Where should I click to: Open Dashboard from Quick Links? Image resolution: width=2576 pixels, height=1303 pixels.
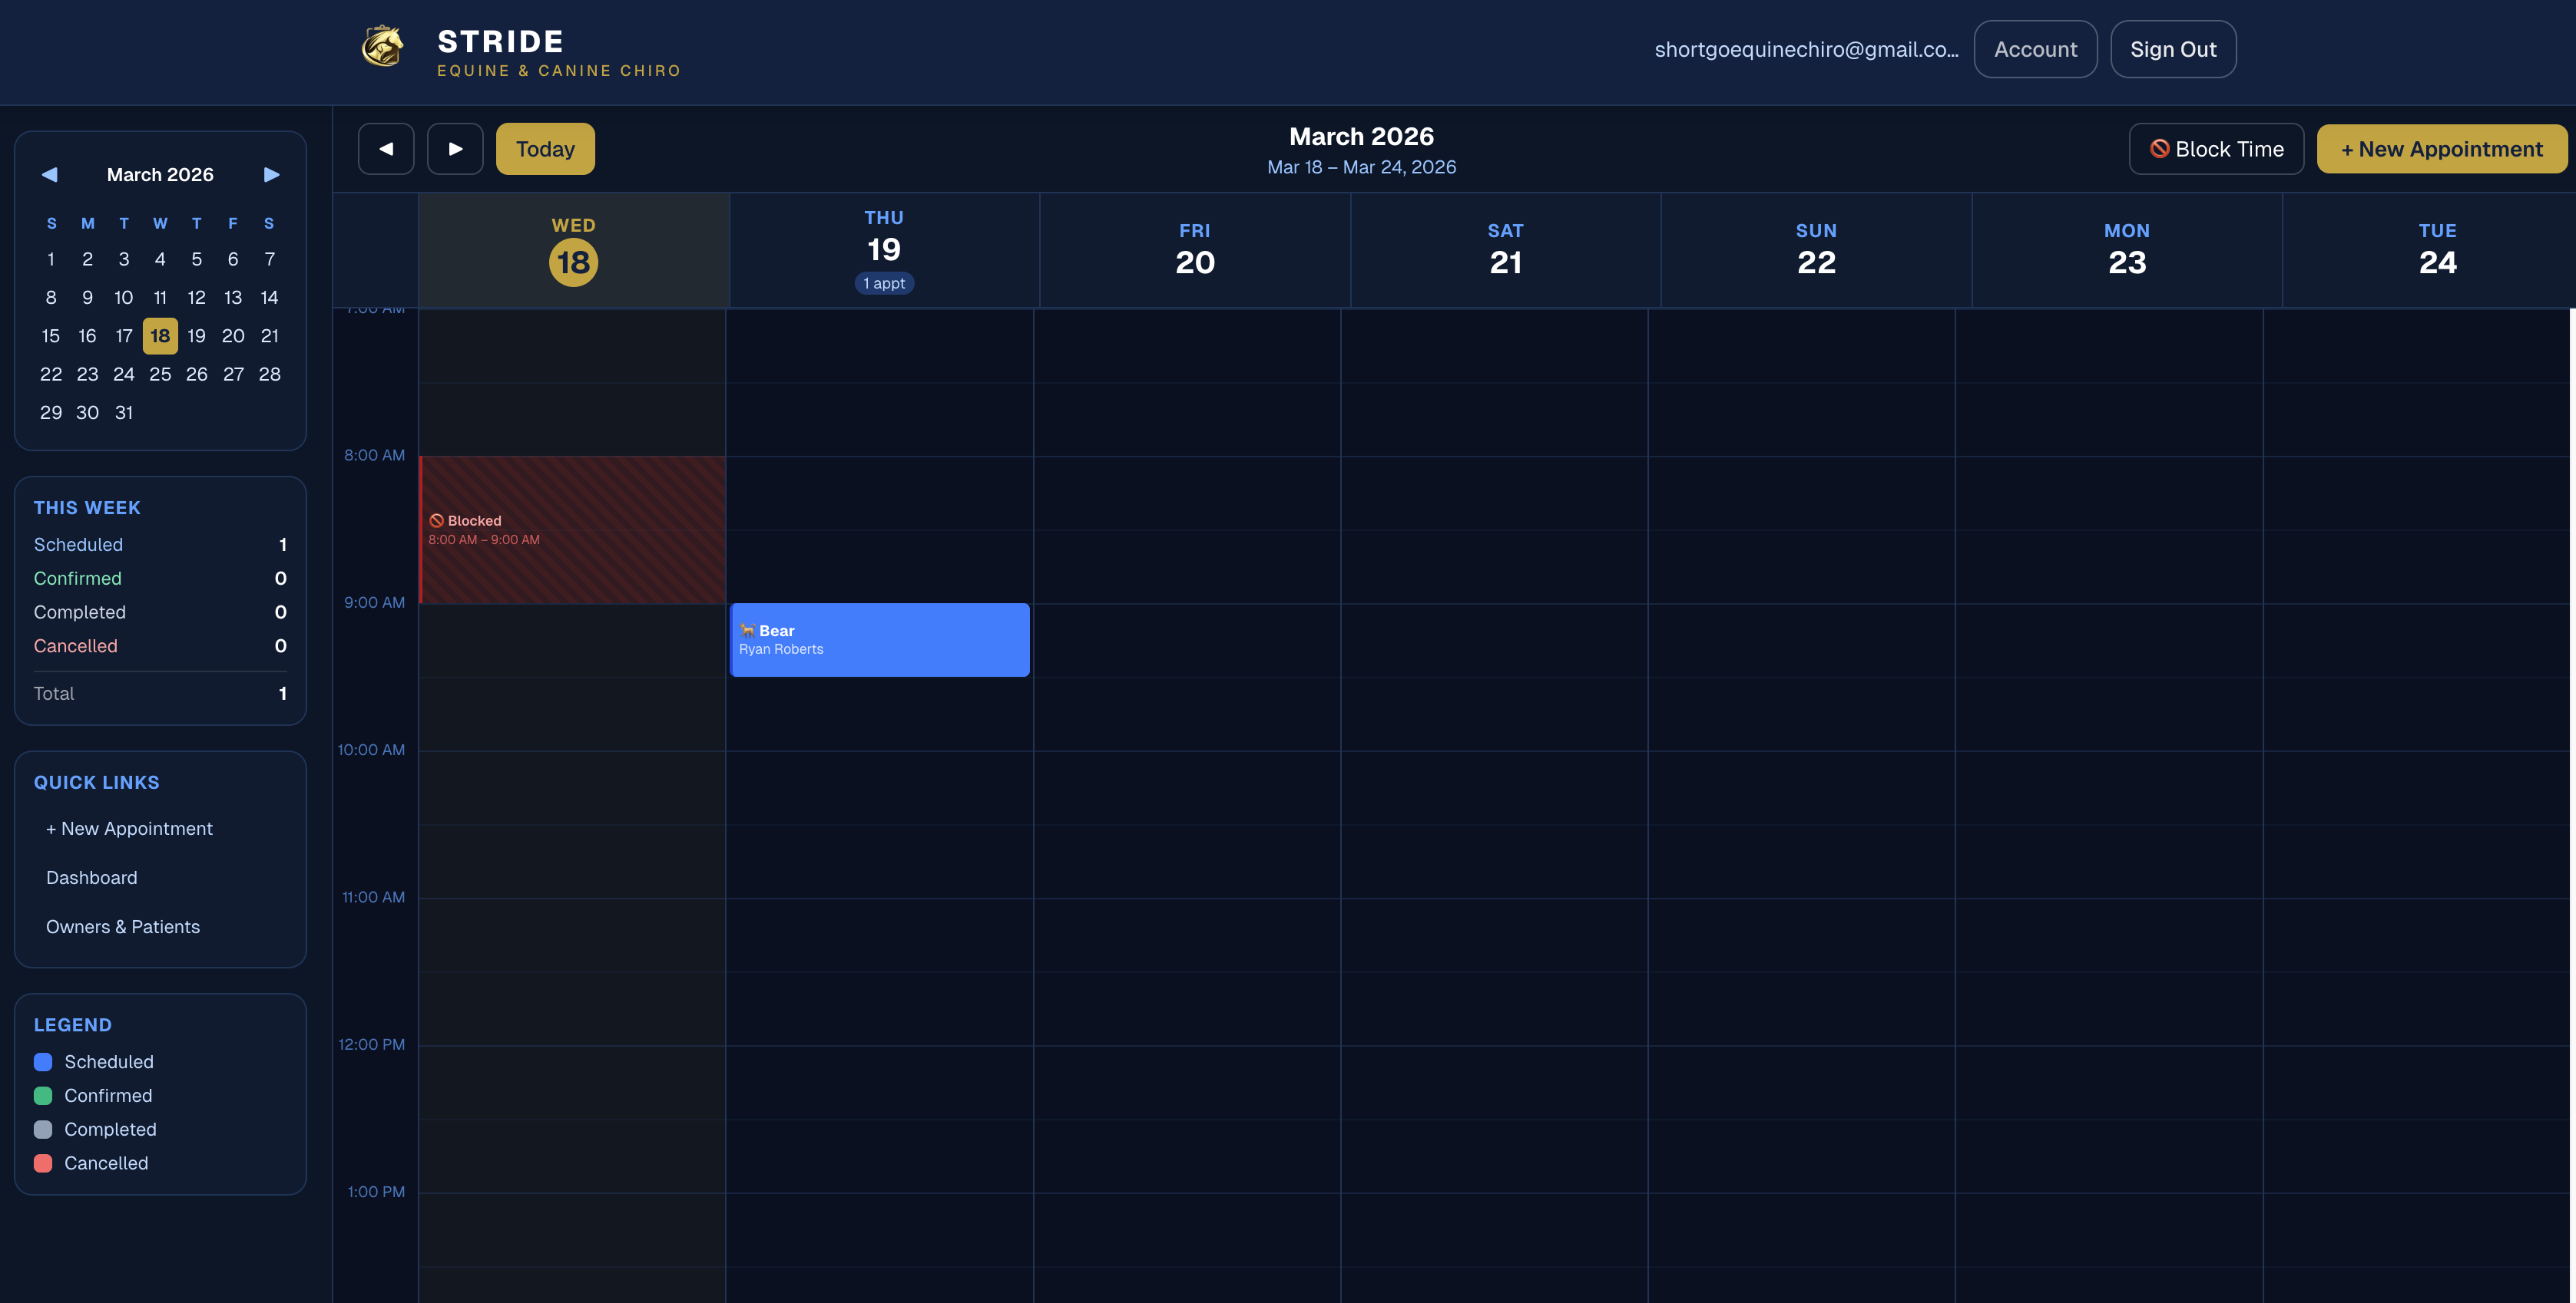pos(91,877)
